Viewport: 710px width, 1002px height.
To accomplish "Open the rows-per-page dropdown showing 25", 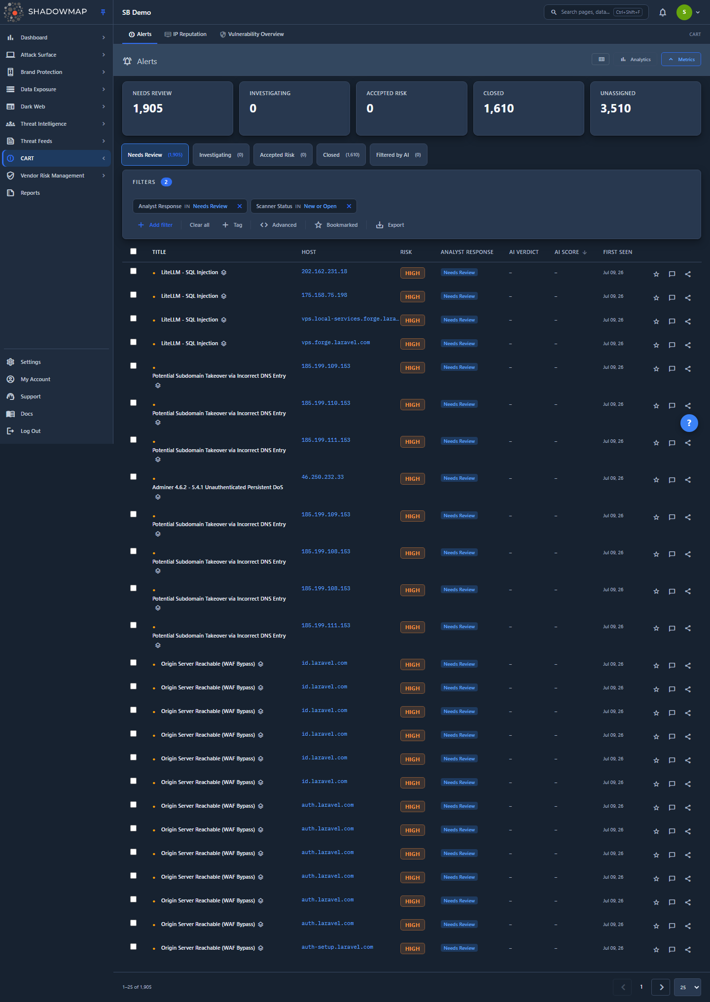I will pyautogui.click(x=687, y=987).
